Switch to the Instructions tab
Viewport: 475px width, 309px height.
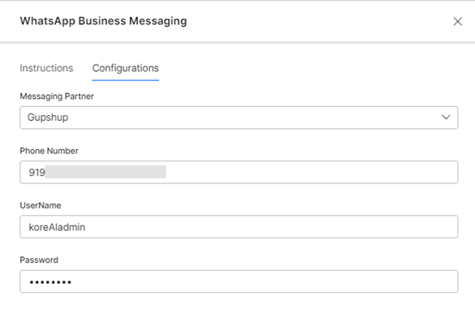coord(46,68)
